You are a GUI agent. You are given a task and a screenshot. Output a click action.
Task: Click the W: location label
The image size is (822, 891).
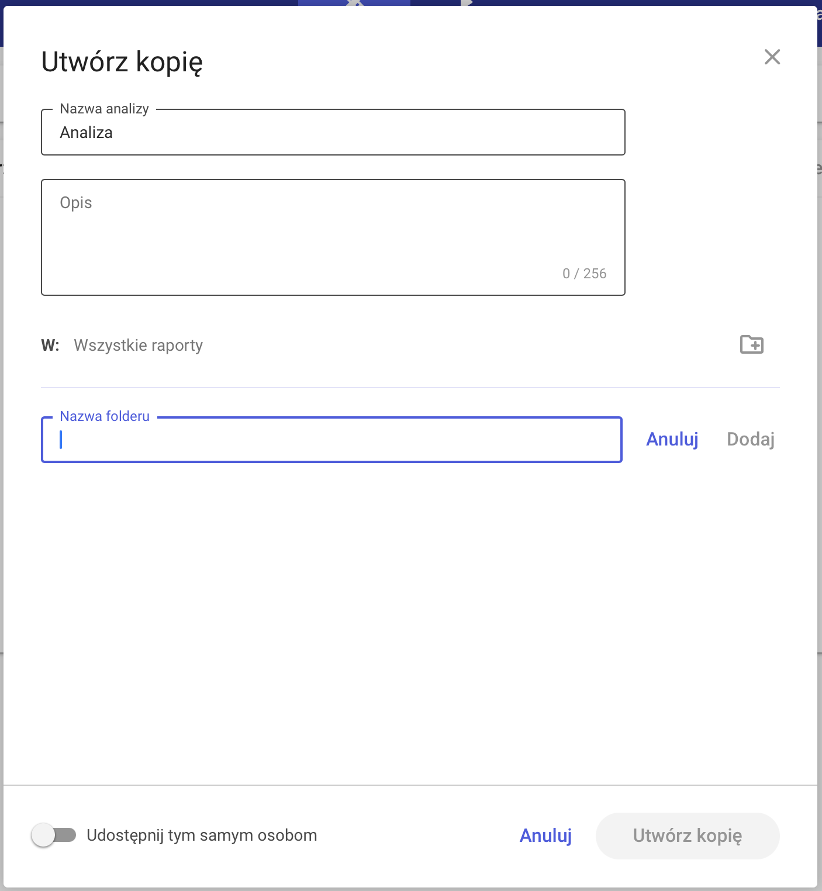[50, 346]
